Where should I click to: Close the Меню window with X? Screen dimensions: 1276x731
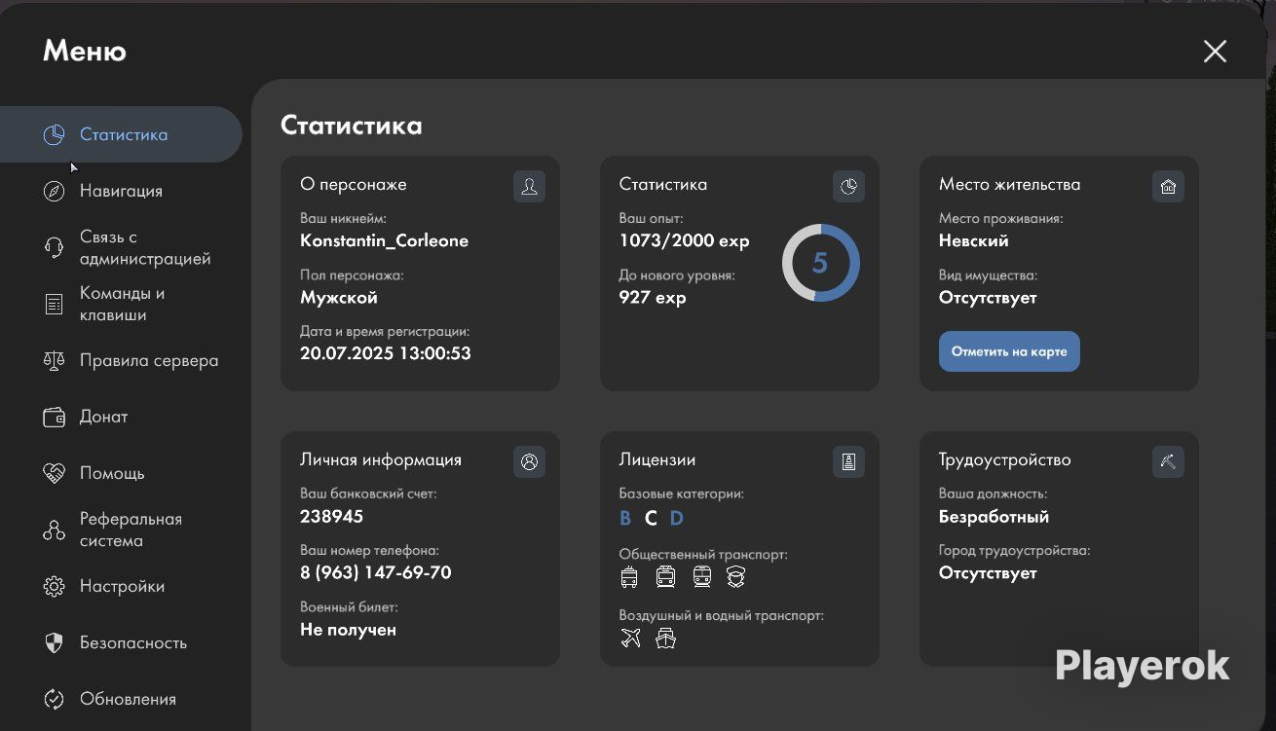[1215, 52]
